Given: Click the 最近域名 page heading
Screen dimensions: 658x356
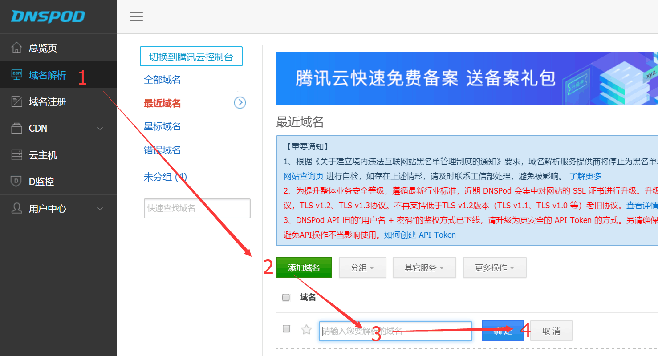Looking at the screenshot, I should click(300, 122).
